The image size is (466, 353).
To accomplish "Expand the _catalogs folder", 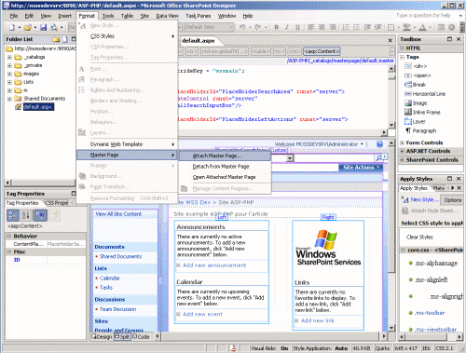I will tap(9, 57).
